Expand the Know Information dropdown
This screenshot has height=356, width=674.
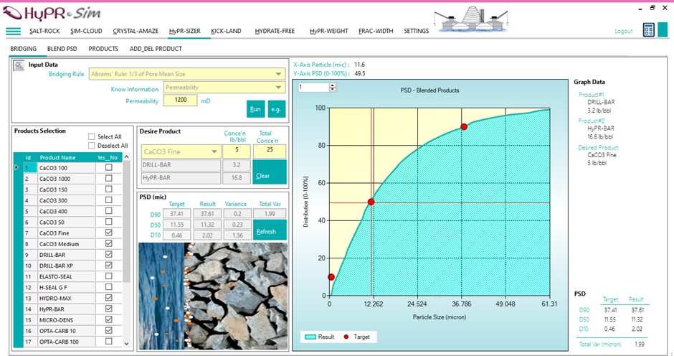click(x=278, y=88)
